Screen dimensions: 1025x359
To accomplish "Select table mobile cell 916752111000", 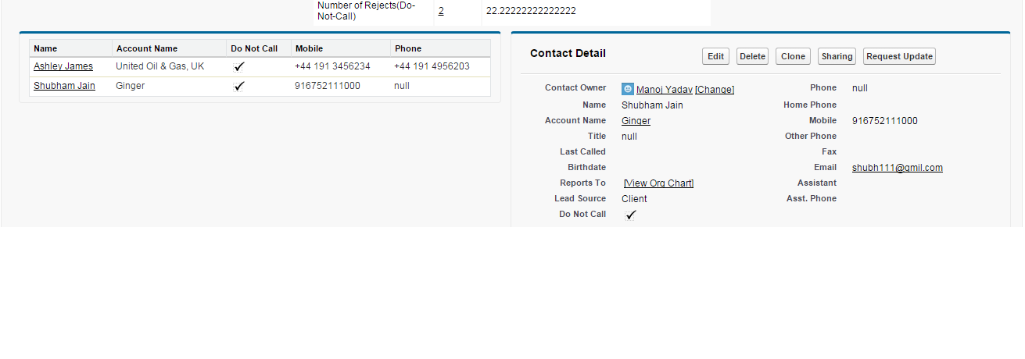I will pos(328,86).
